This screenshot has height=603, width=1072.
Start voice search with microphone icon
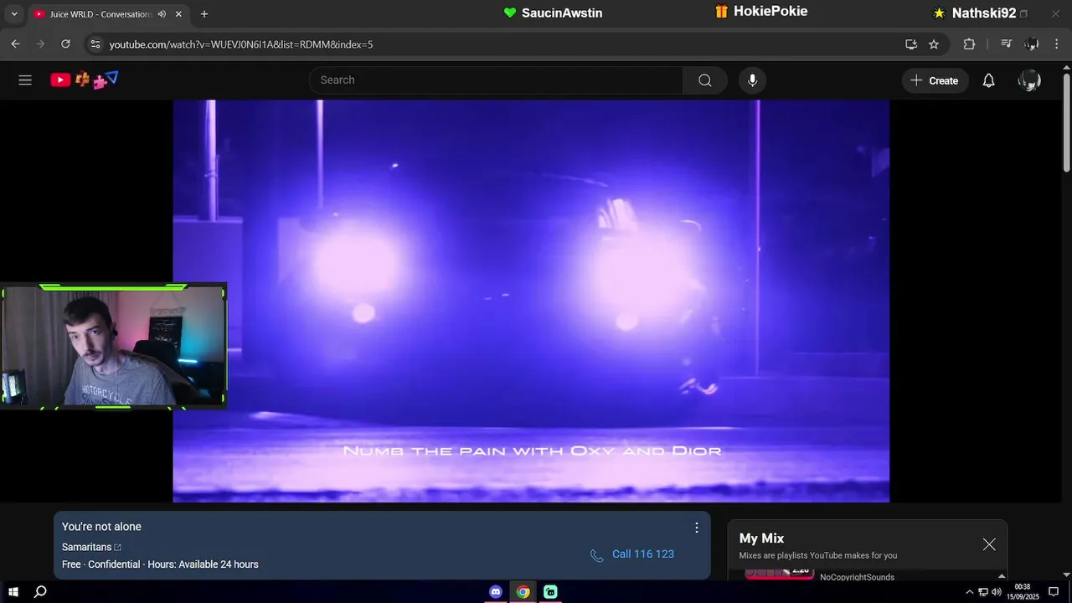[x=752, y=80]
